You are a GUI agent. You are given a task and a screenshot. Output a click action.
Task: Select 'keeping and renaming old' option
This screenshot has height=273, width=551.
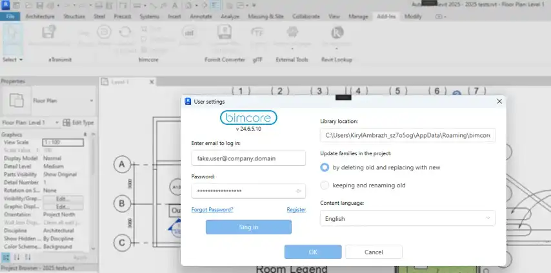pyautogui.click(x=325, y=185)
